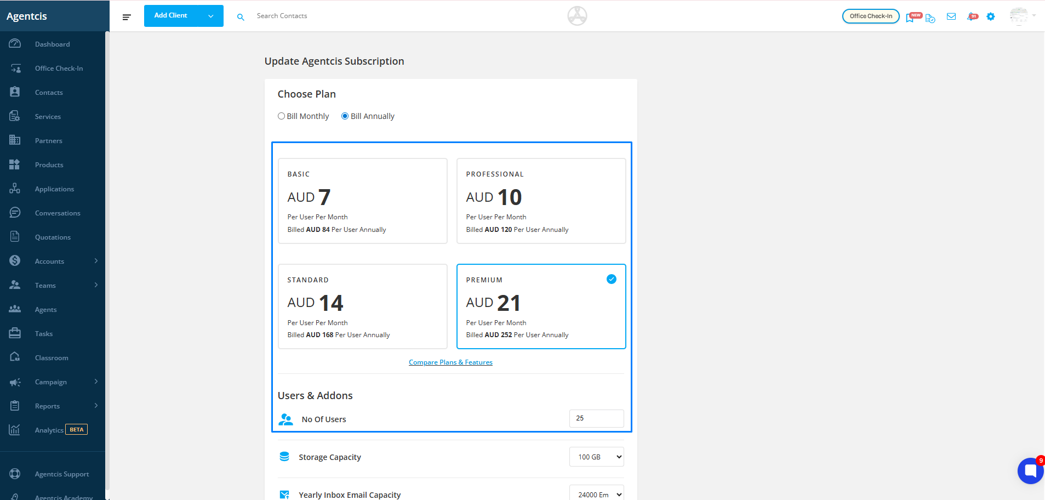Click the Accounts dollar icon
This screenshot has height=500, width=1045.
click(15, 261)
